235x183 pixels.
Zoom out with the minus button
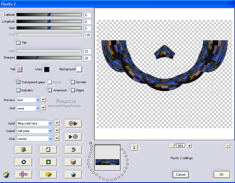click(x=172, y=146)
